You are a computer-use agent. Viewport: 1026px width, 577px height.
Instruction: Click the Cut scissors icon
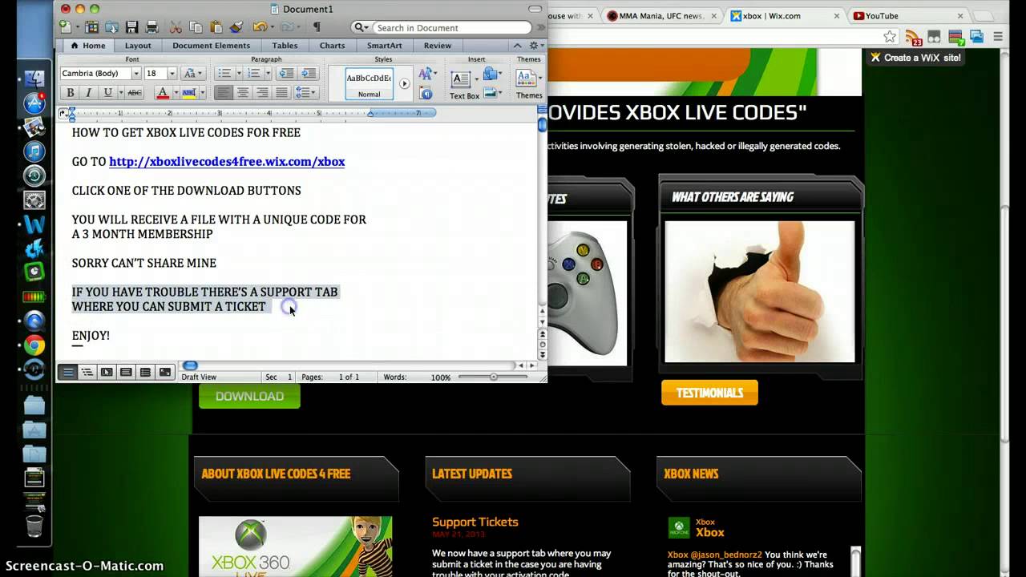pos(176,27)
